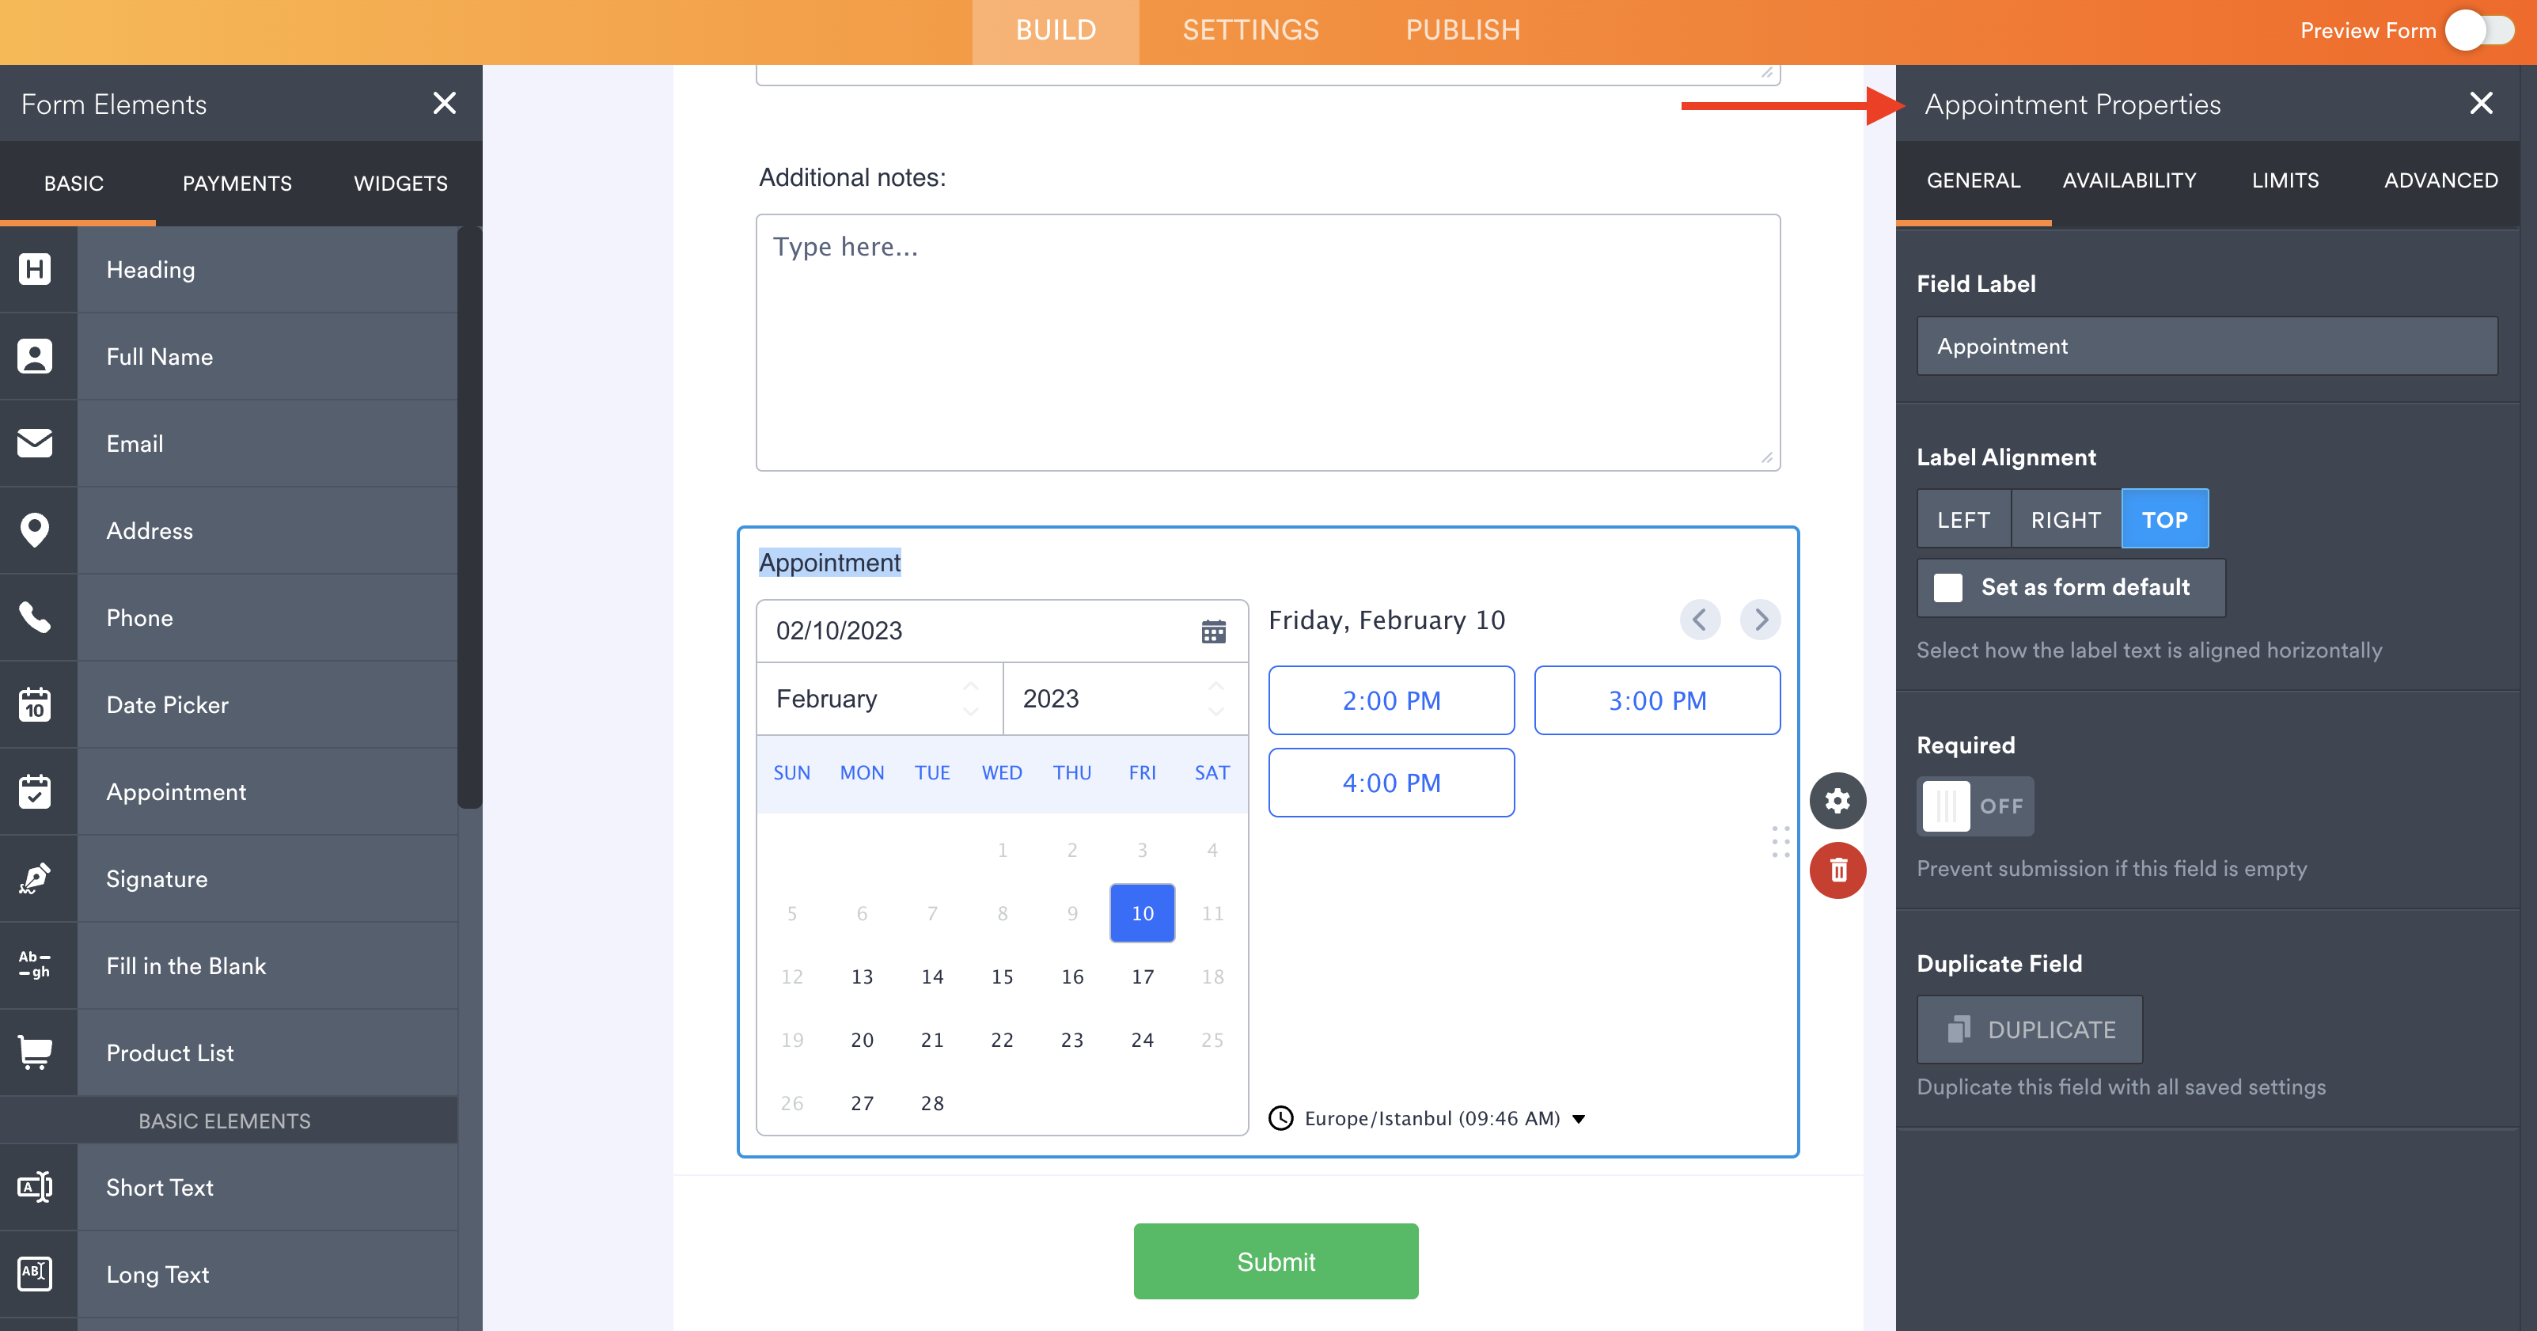Viewport: 2537px width, 1331px height.
Task: Select the Signature element icon
Action: [36, 878]
